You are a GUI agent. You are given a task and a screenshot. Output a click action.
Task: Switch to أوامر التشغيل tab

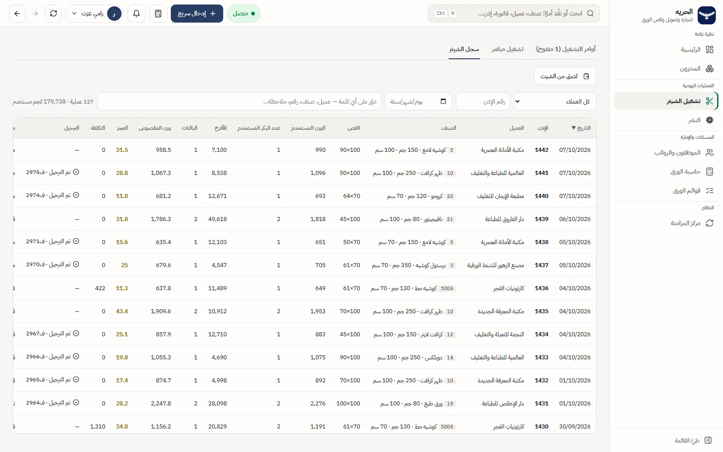pos(566,49)
